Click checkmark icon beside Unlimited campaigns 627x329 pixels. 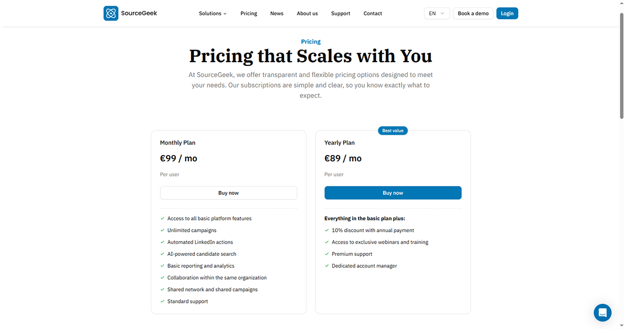point(162,230)
